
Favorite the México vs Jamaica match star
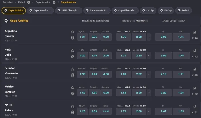(x=73, y=87)
